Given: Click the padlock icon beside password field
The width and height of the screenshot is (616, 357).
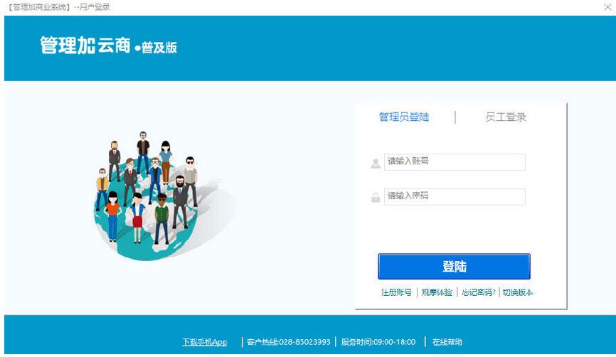Looking at the screenshot, I should pyautogui.click(x=376, y=197).
